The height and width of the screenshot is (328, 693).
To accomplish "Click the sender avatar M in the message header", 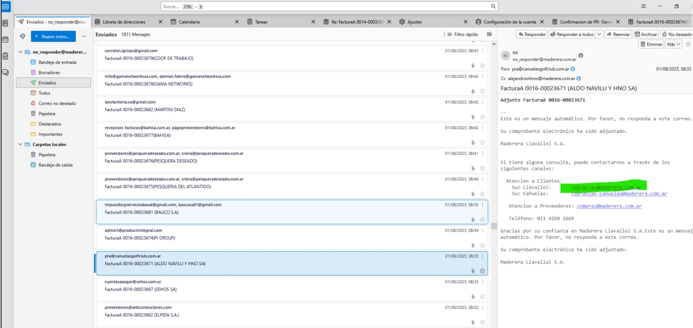I will tap(505, 56).
